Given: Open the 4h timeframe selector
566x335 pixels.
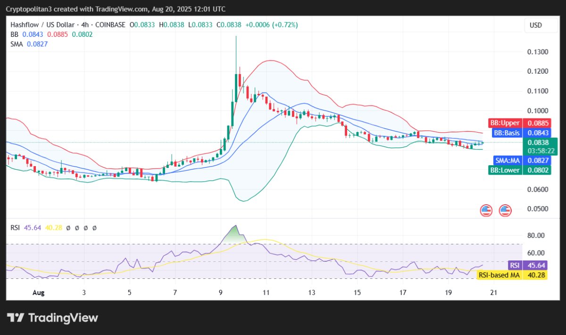Looking at the screenshot, I should coord(84,25).
